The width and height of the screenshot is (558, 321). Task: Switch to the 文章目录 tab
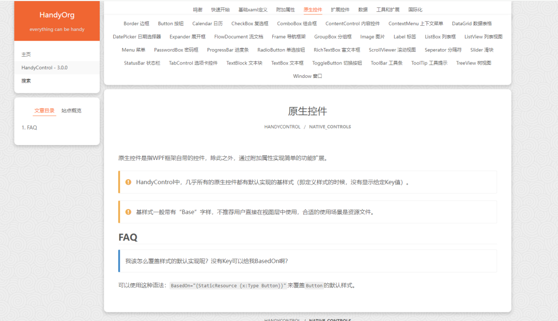click(44, 110)
